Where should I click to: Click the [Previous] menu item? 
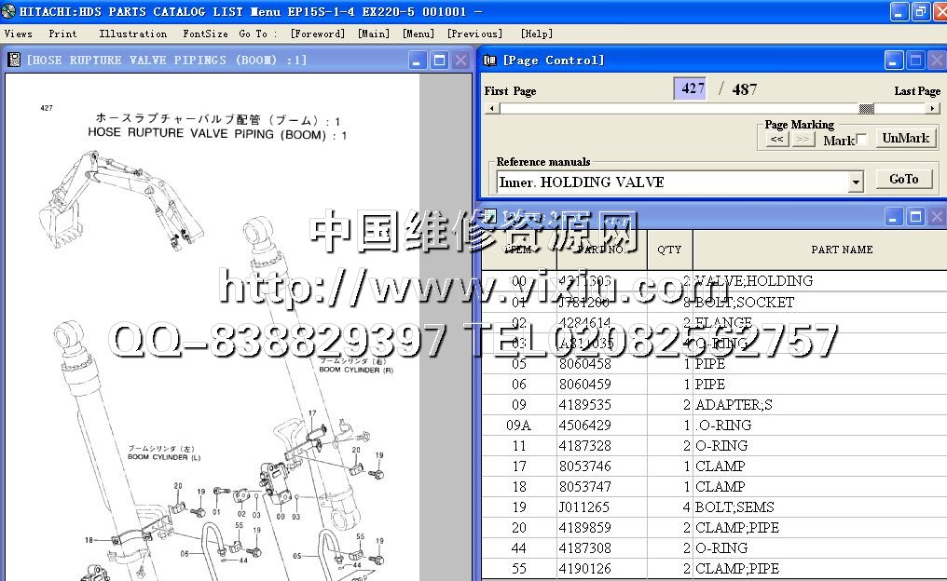point(474,34)
